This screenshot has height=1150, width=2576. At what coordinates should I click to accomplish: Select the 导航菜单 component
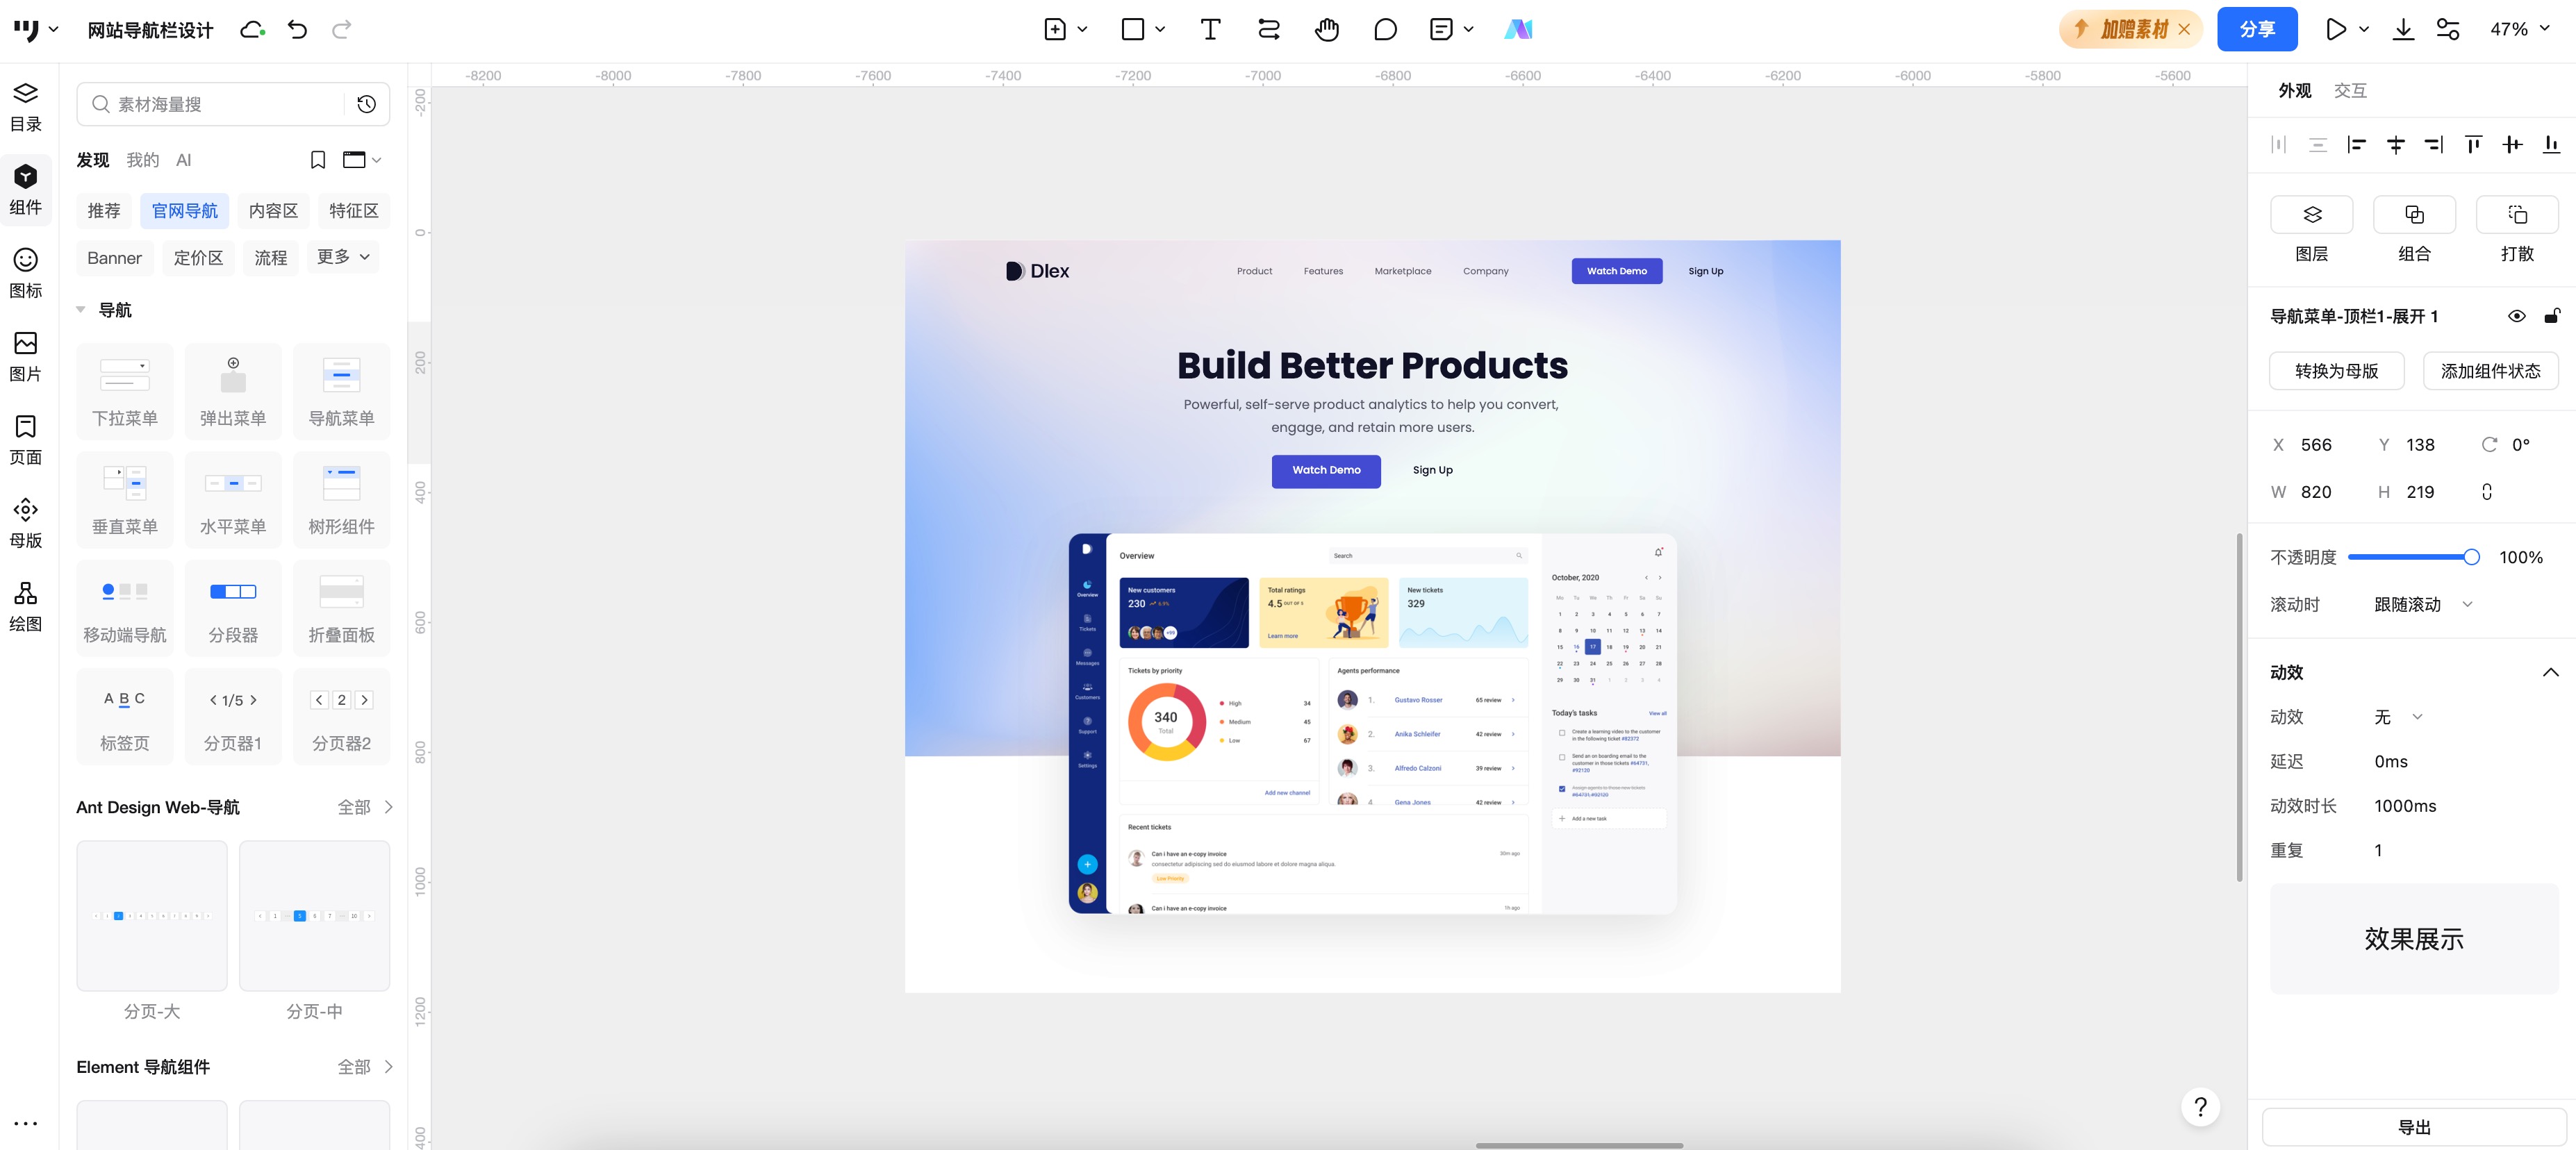(341, 391)
